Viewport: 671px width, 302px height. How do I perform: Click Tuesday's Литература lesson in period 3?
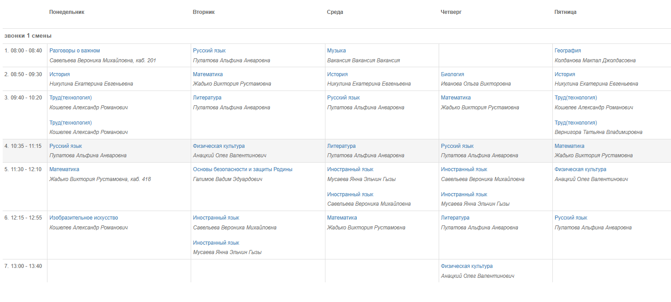click(x=207, y=98)
